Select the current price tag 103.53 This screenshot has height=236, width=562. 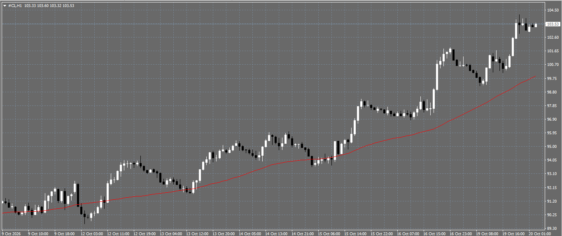pyautogui.click(x=553, y=24)
